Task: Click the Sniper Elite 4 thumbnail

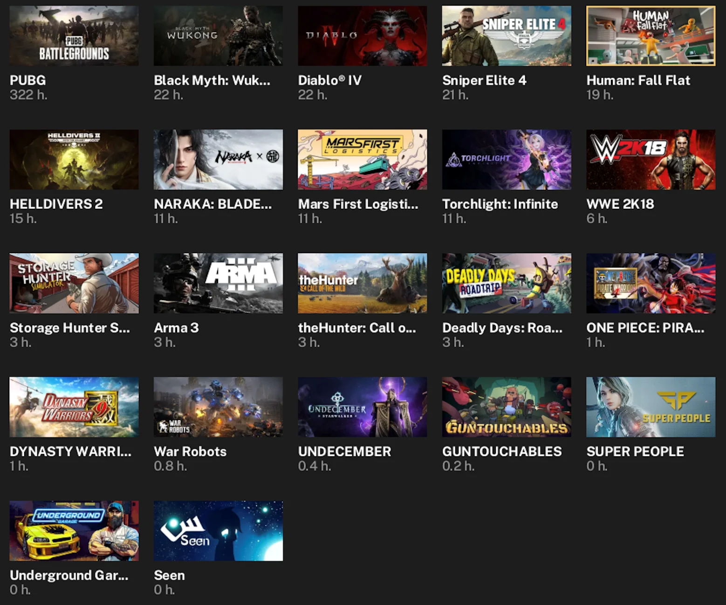Action: (x=506, y=35)
